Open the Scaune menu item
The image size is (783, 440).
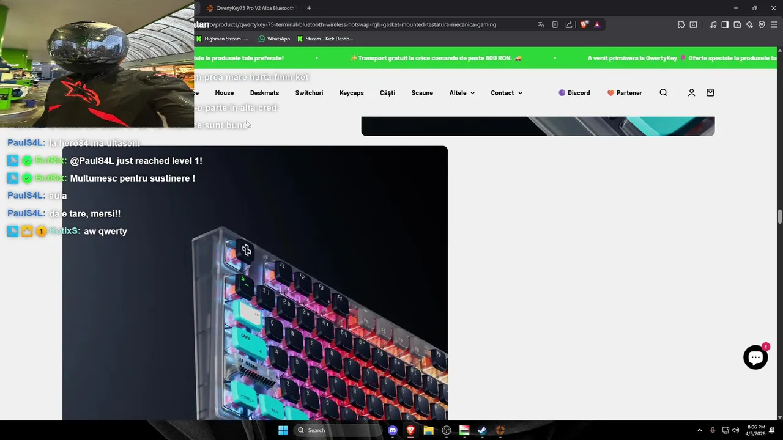pyautogui.click(x=422, y=93)
